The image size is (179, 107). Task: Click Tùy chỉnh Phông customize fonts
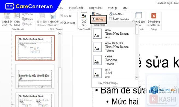(108, 83)
